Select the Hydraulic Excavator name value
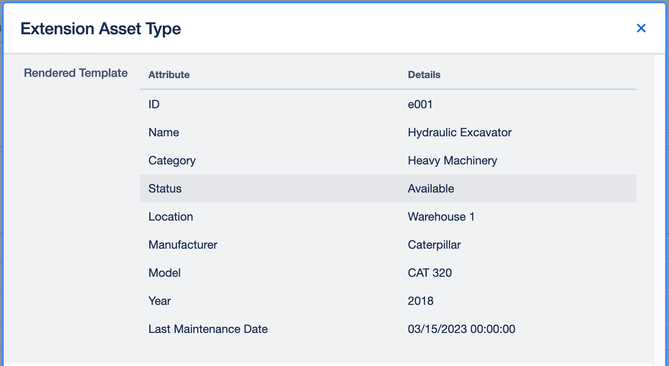The height and width of the screenshot is (366, 669). (x=459, y=132)
